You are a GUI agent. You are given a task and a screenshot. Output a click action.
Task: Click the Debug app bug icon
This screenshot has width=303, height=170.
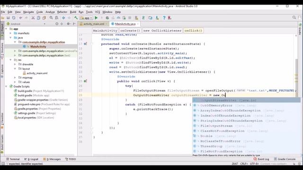pos(107,18)
